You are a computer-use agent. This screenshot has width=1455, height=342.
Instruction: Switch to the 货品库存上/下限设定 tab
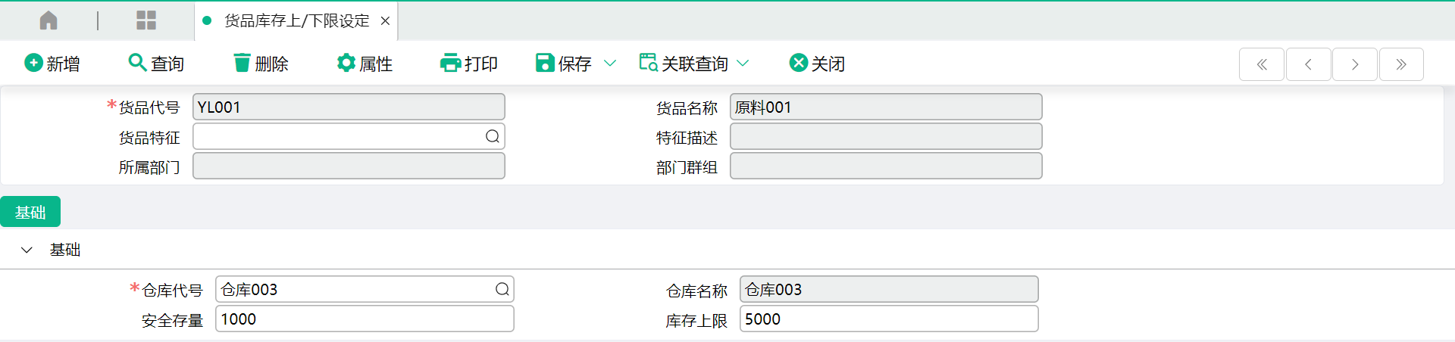tap(296, 21)
